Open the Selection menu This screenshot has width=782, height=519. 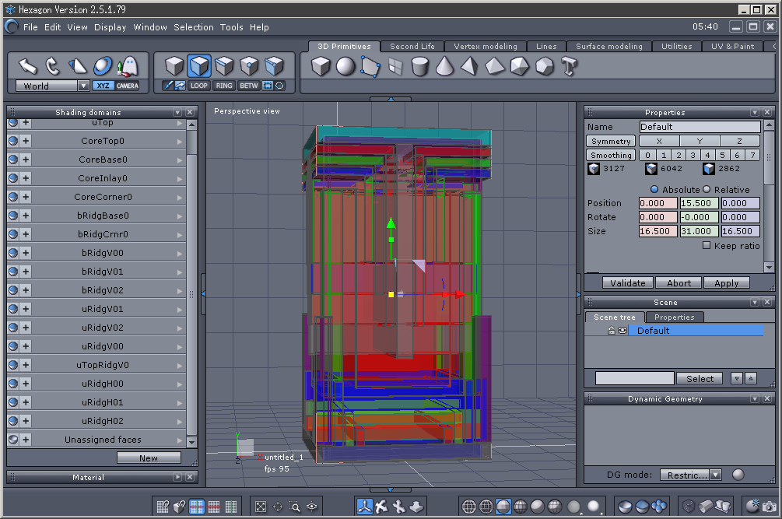tap(193, 27)
